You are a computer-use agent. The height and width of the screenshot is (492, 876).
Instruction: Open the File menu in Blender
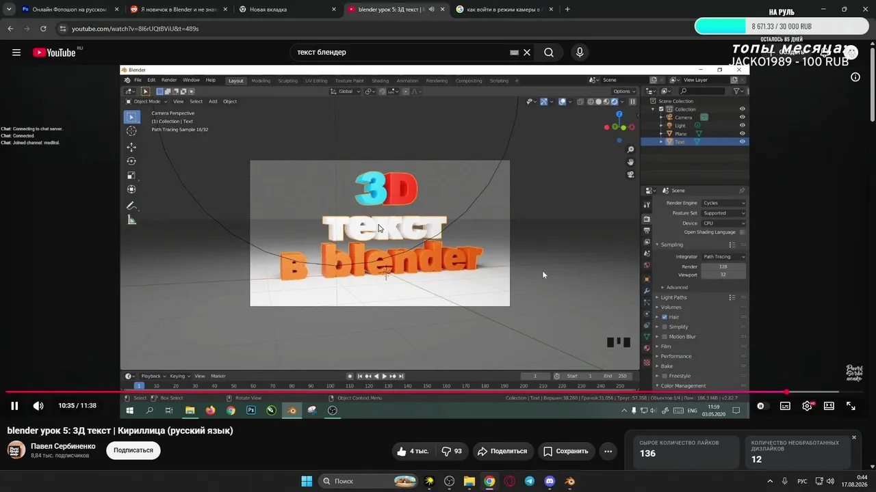(138, 81)
